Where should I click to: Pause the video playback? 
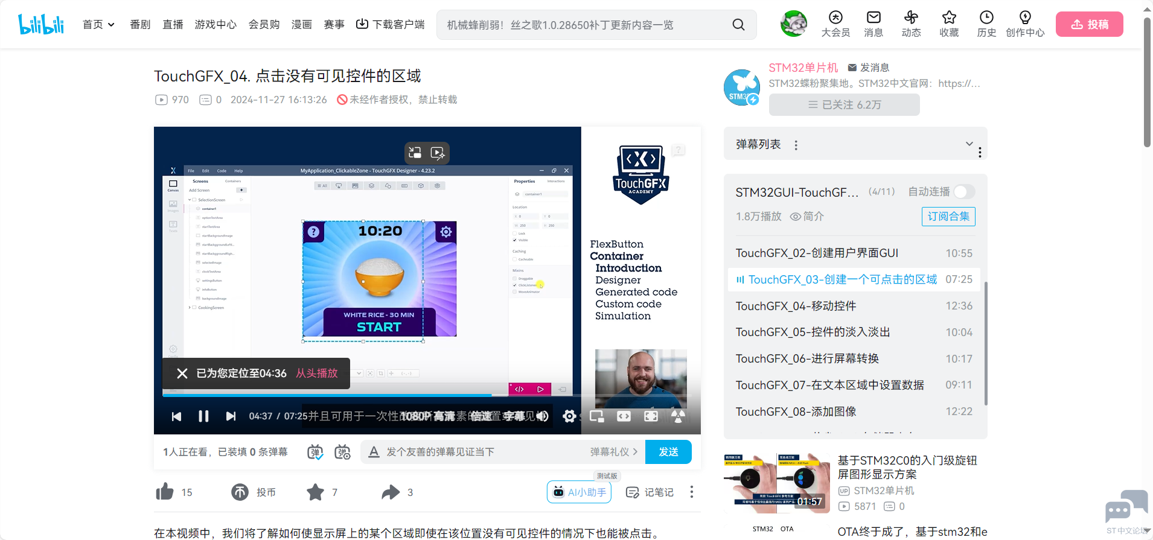point(203,416)
